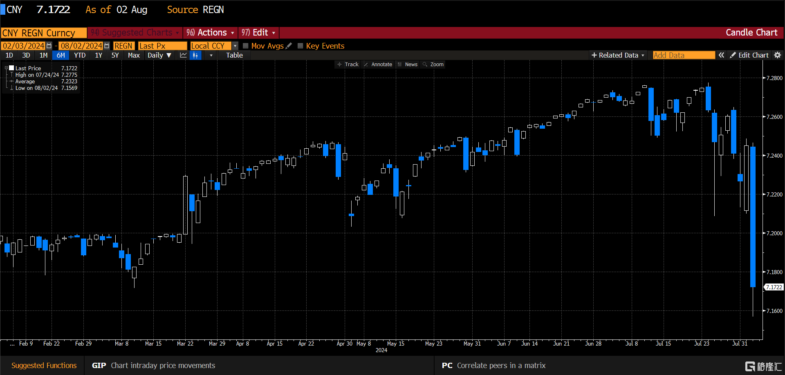The image size is (785, 375).
Task: Click the Last Price white color swatch
Action: 11,68
